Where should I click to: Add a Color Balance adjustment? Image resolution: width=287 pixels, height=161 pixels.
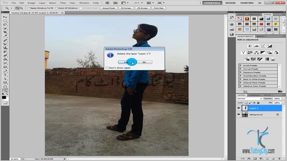256,53
